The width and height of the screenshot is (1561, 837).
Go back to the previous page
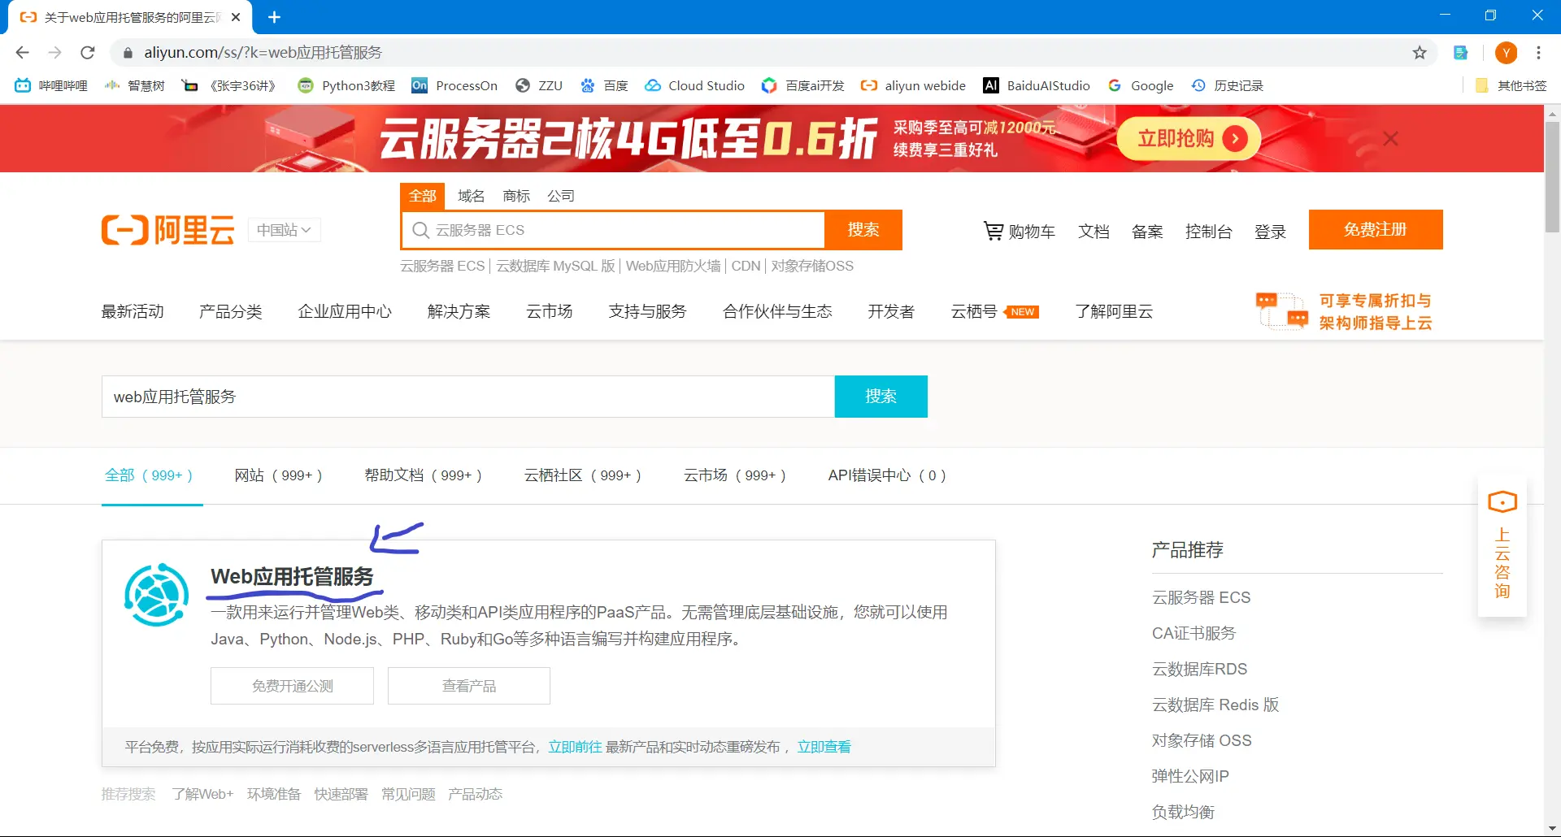pos(22,53)
